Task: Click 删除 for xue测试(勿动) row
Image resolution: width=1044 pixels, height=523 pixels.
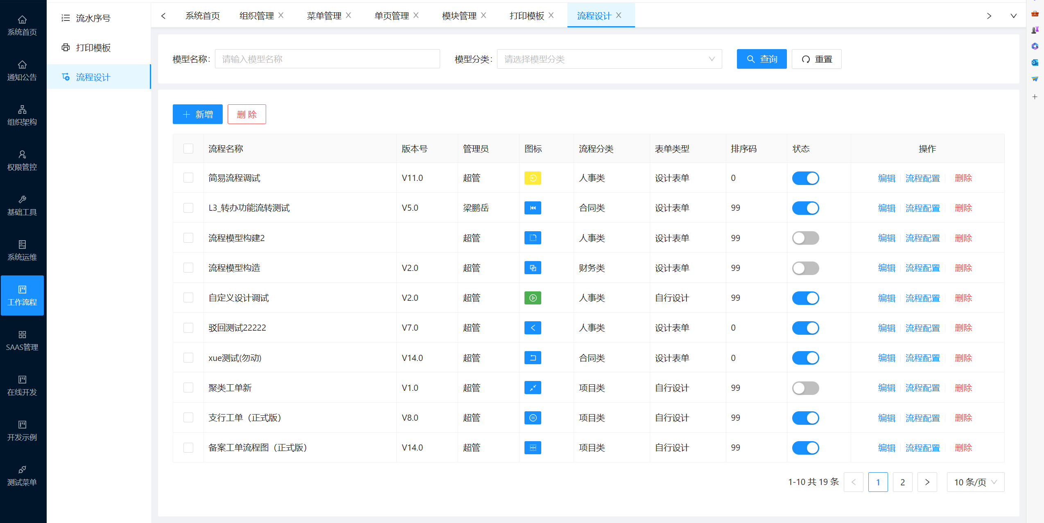Action: 963,358
